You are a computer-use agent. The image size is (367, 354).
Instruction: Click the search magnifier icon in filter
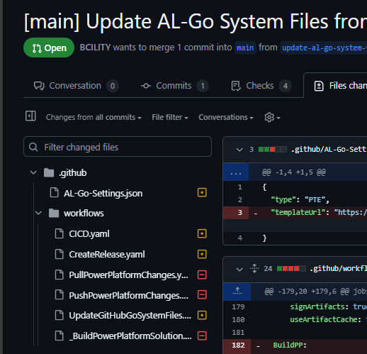point(33,147)
